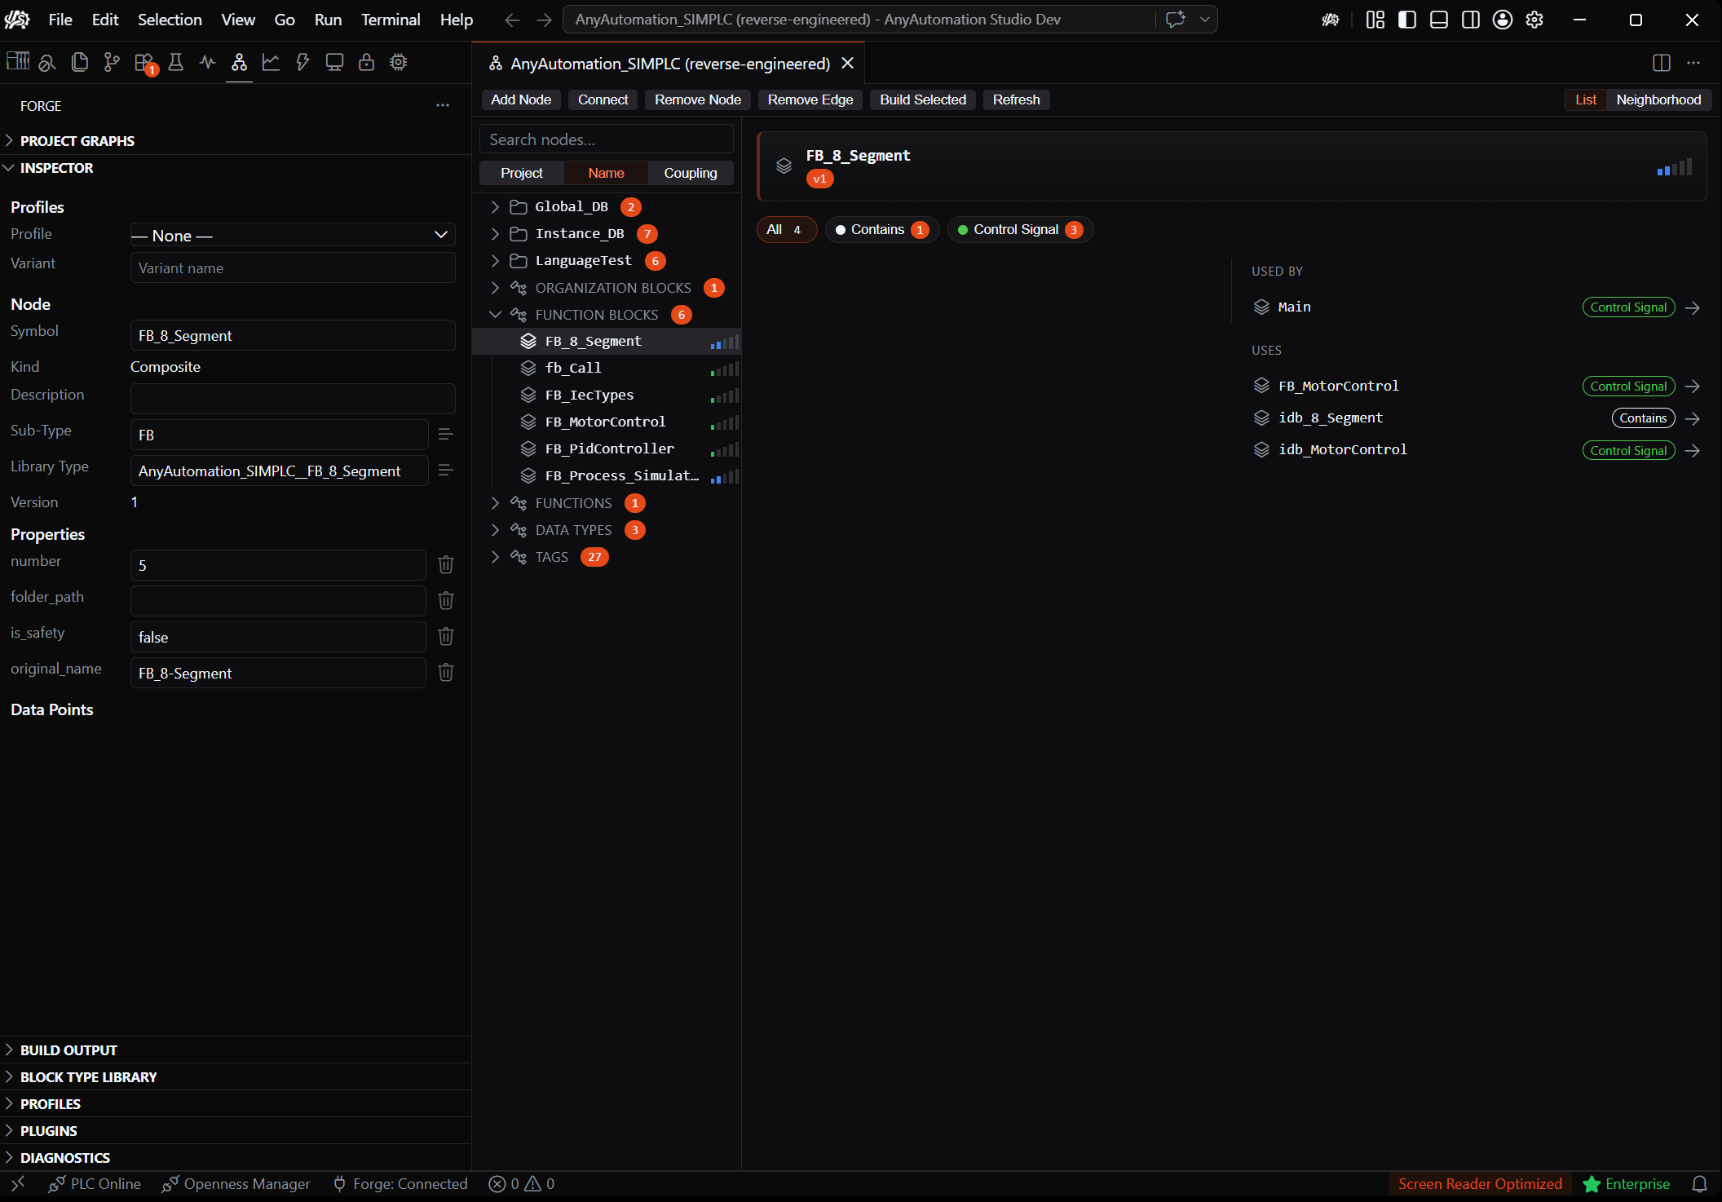Viewport: 1722px width, 1202px height.
Task: Open the line chart activity icon
Action: [271, 62]
